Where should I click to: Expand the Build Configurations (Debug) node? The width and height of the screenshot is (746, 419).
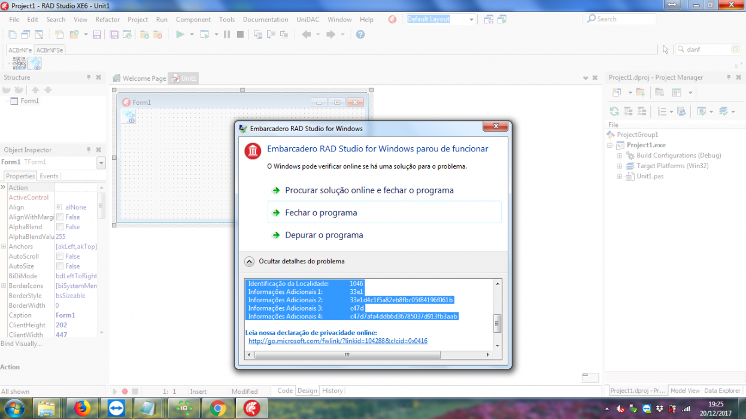620,156
